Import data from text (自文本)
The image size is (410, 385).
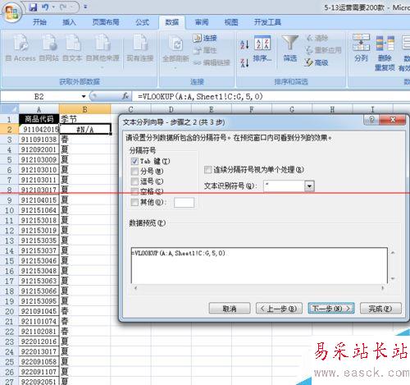coord(72,48)
